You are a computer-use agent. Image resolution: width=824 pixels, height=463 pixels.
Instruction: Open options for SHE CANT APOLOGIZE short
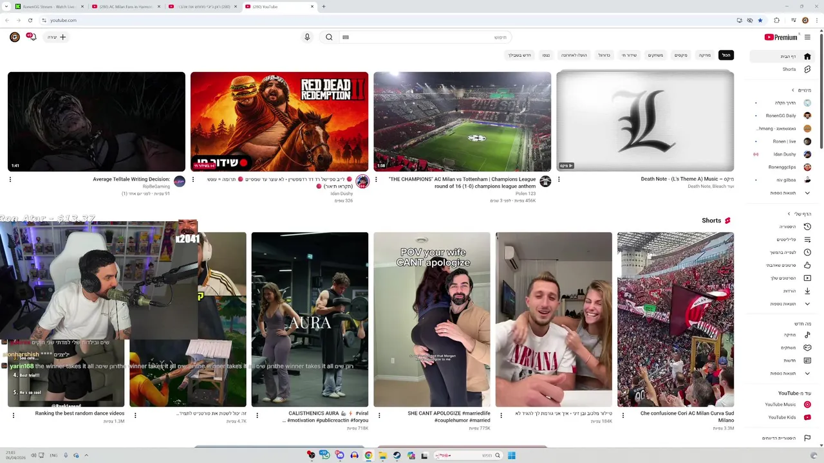pyautogui.click(x=379, y=415)
